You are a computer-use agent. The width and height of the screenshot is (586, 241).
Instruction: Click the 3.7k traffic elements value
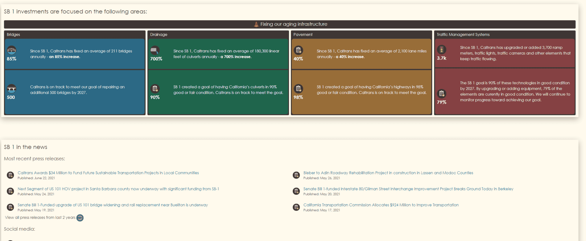point(442,58)
